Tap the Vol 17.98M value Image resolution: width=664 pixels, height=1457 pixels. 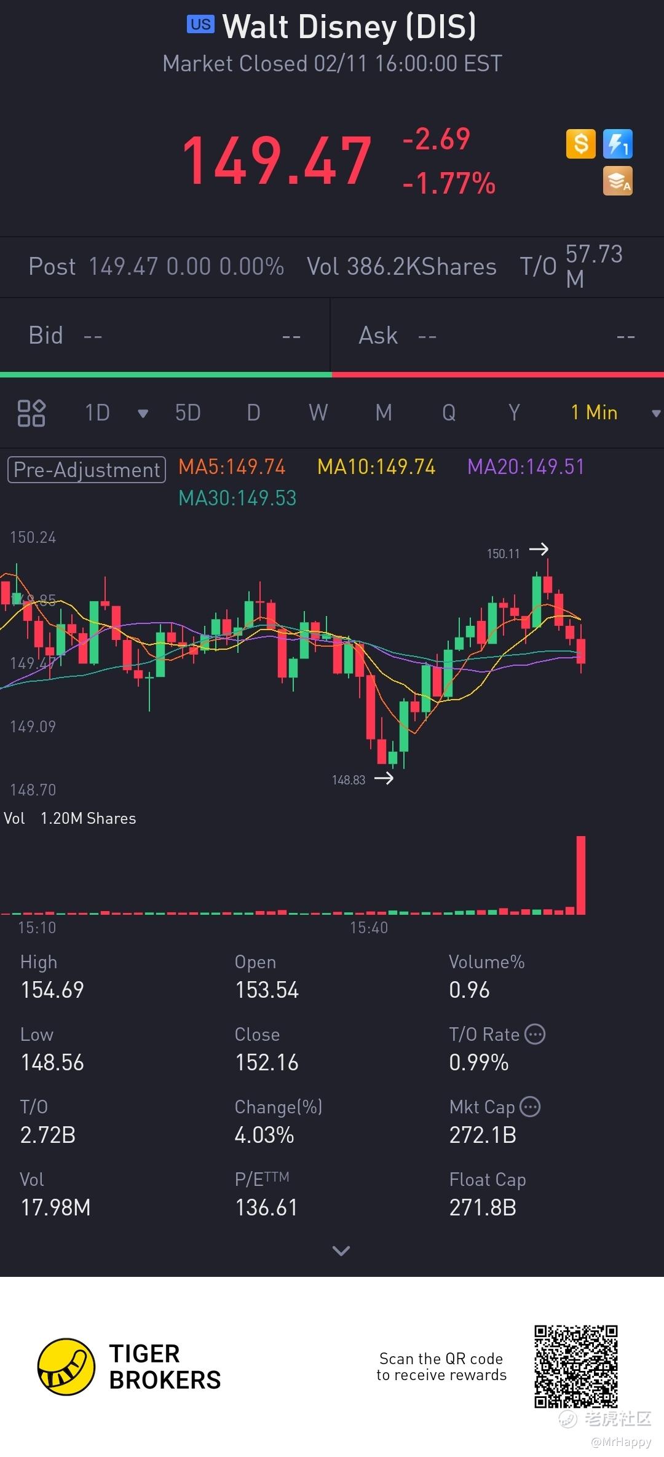click(x=56, y=1207)
